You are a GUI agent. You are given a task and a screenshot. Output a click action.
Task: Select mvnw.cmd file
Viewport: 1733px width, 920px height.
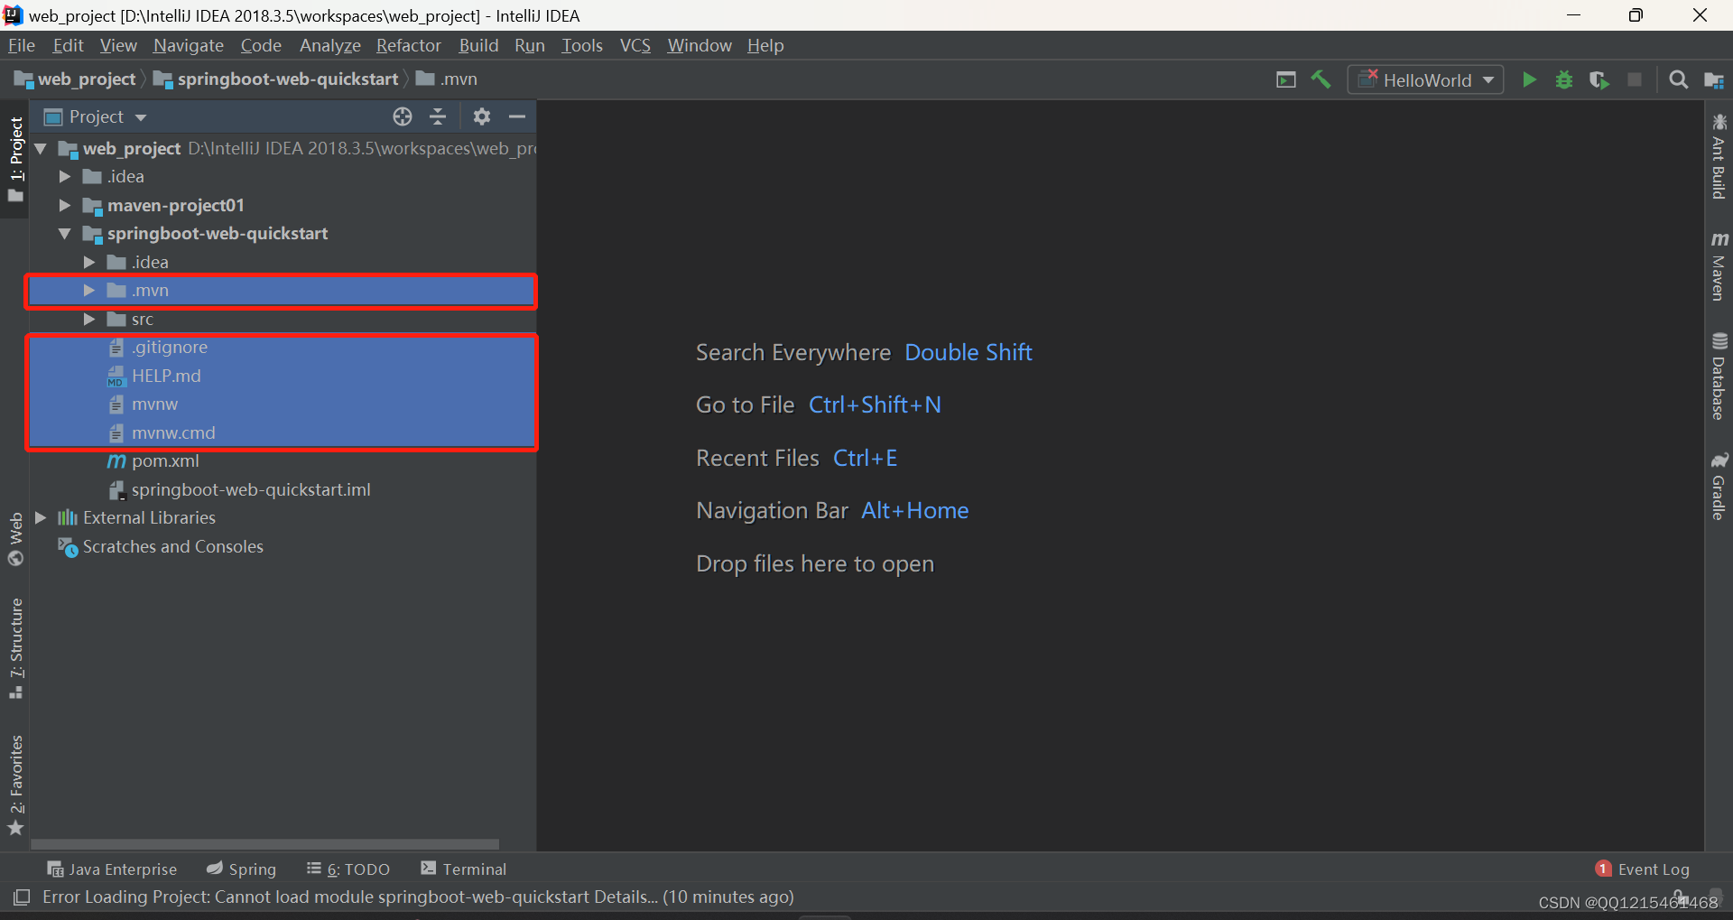coord(283,432)
